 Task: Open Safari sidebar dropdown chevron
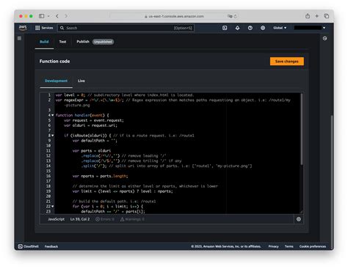(48, 16)
